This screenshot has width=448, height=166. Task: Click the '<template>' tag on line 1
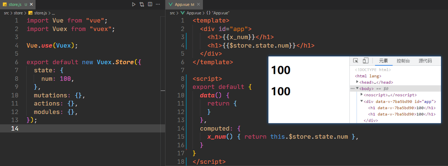click(211, 20)
